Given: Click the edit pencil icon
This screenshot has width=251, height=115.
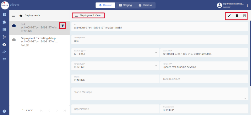Looking at the screenshot, I should [229, 16].
